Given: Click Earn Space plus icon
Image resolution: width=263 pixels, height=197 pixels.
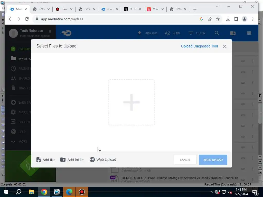Looking at the screenshot, I should [x=13, y=102].
